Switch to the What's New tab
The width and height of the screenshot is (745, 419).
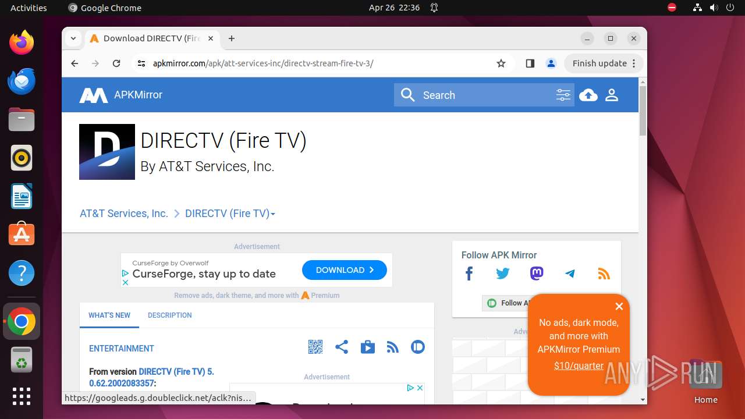pyautogui.click(x=109, y=315)
